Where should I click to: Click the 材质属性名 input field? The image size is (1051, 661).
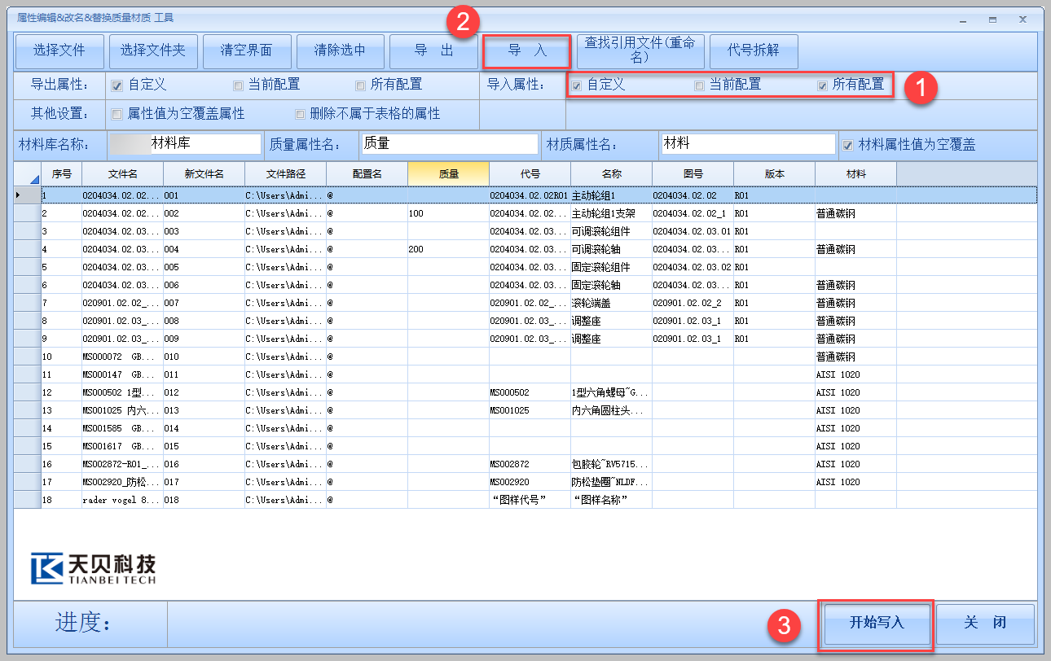[x=748, y=144]
